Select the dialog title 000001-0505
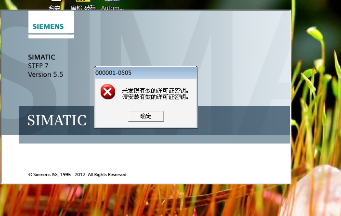The width and height of the screenshot is (341, 216). click(x=113, y=73)
